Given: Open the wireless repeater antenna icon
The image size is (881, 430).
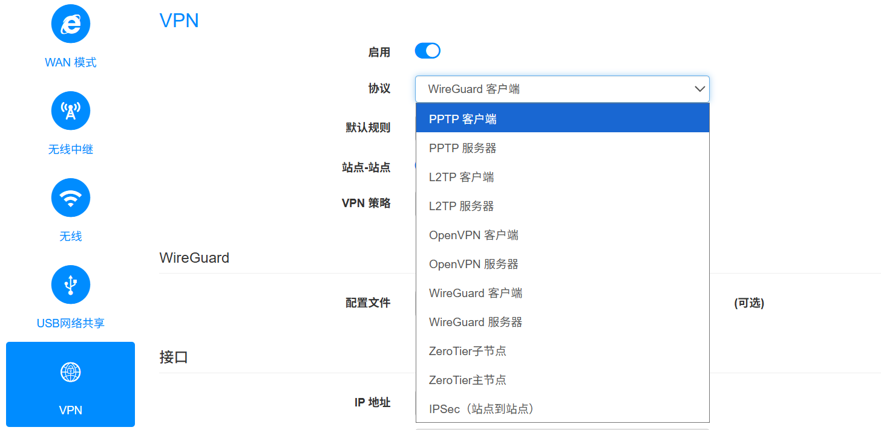Looking at the screenshot, I should pyautogui.click(x=71, y=111).
